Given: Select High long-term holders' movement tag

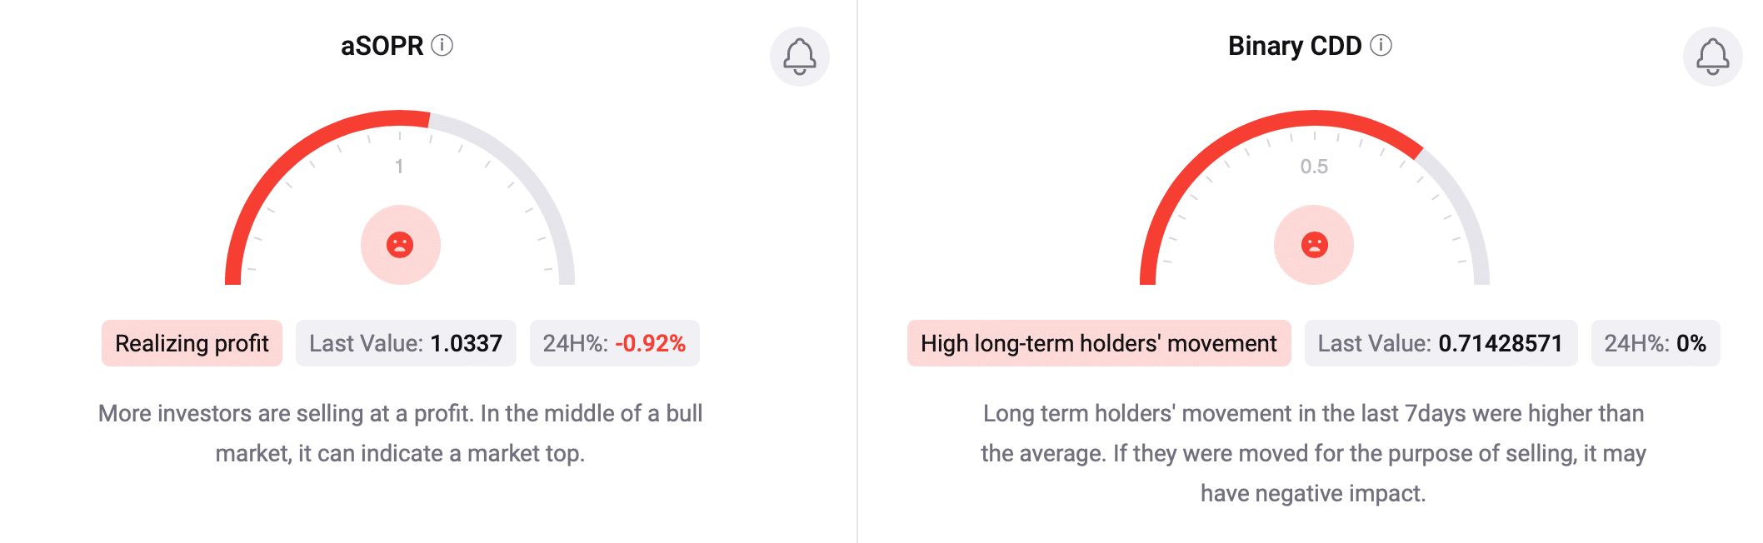Looking at the screenshot, I should pos(1098,343).
